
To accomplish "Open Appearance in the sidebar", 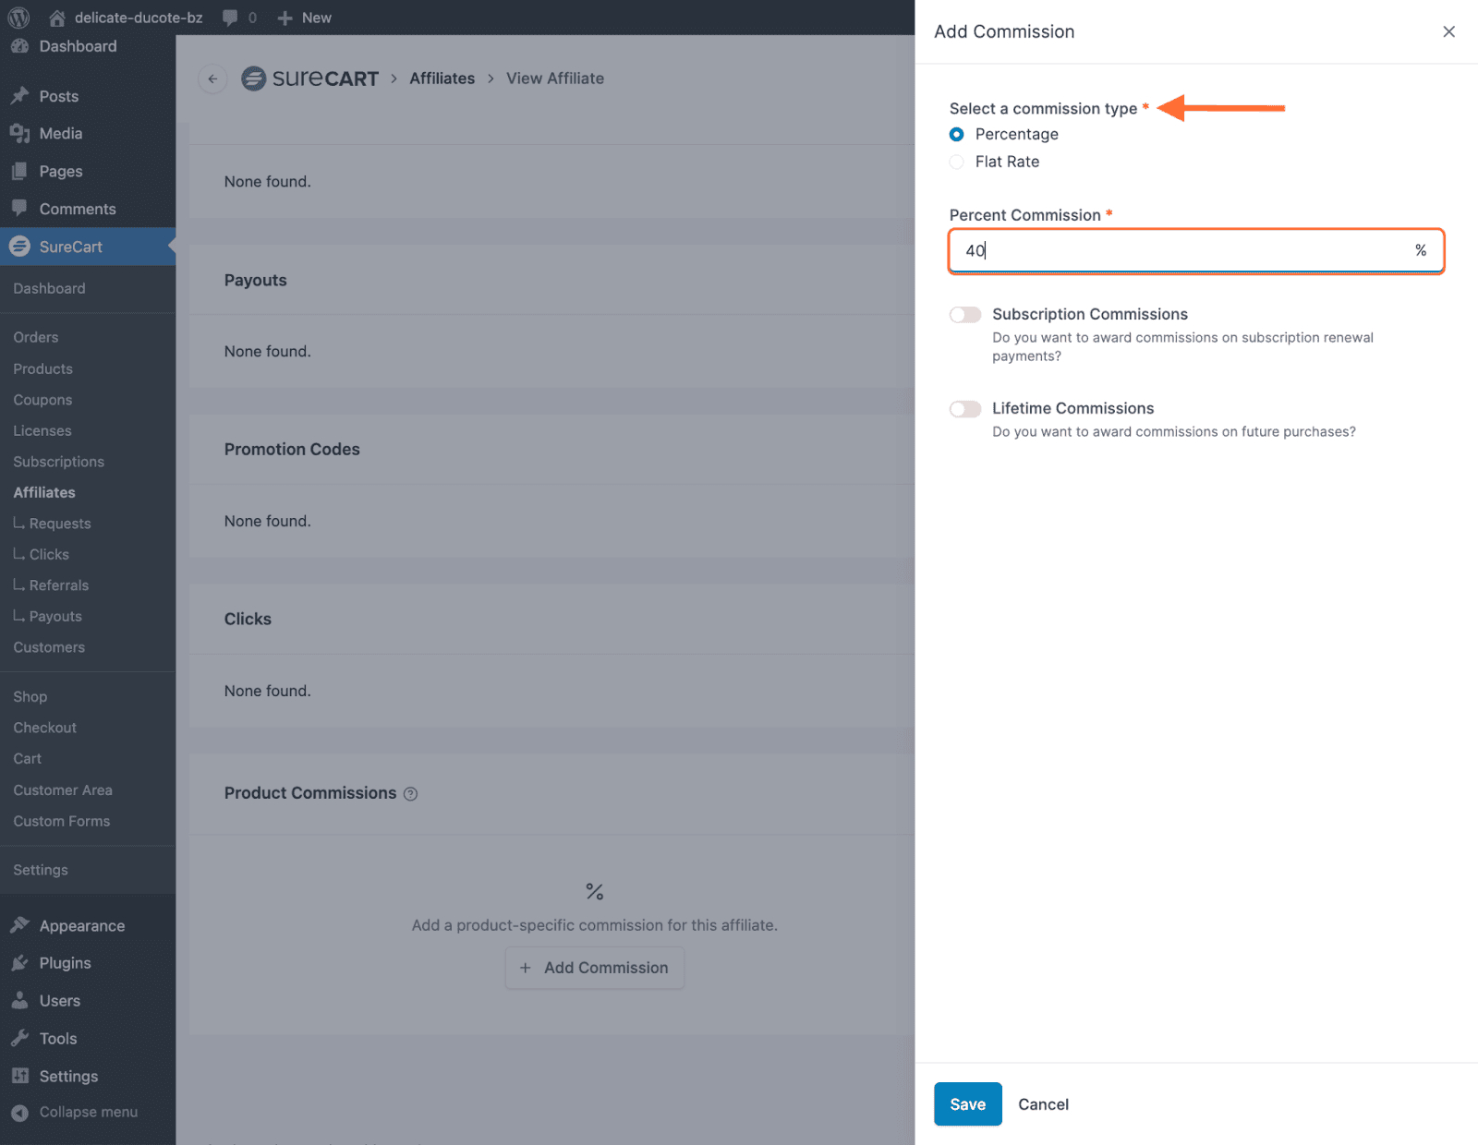I will tap(81, 926).
